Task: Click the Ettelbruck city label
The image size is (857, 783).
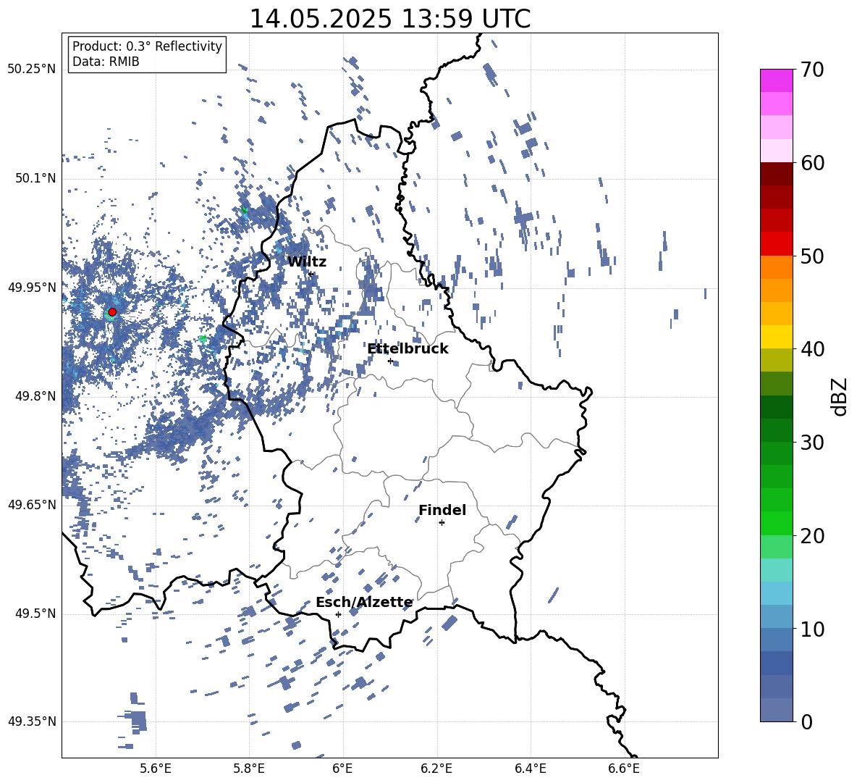Action: pos(408,349)
